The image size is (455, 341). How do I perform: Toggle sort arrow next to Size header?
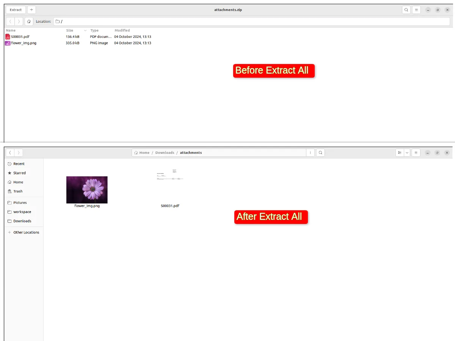click(x=85, y=30)
